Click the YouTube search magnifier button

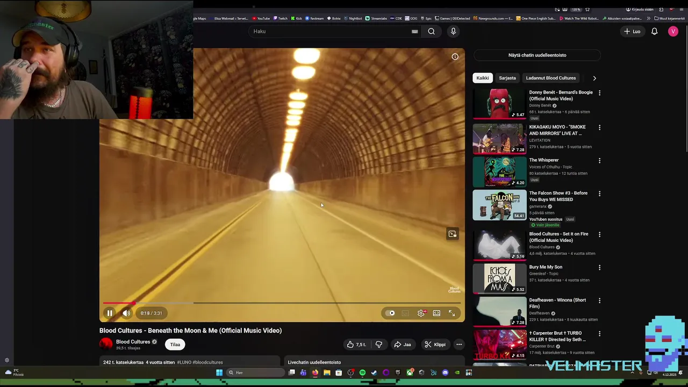pyautogui.click(x=431, y=31)
